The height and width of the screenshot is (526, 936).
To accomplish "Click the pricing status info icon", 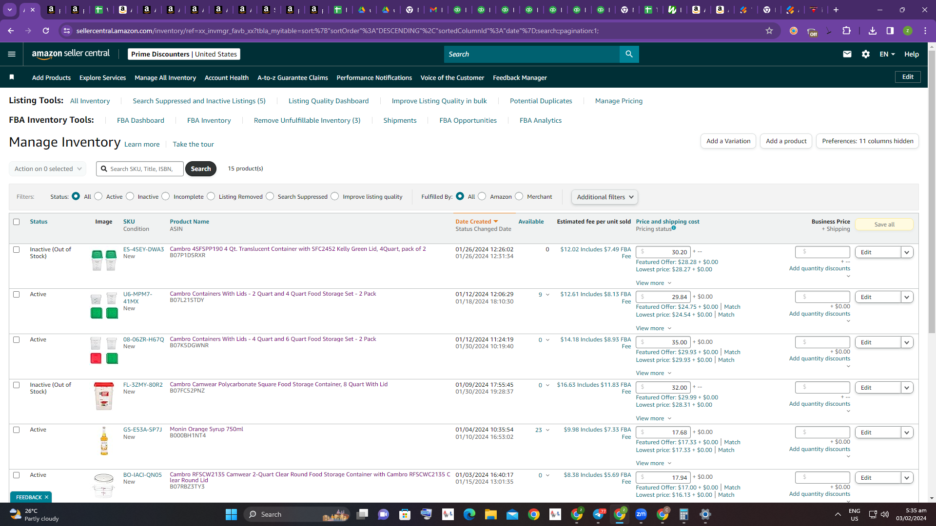I will pos(674,227).
